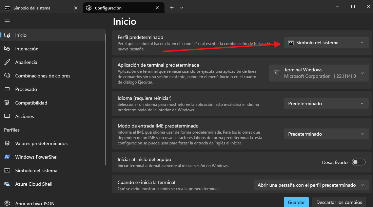Viewport: 373px width, 207px height.
Task: Close the Configuración tab
Action: (x=157, y=8)
